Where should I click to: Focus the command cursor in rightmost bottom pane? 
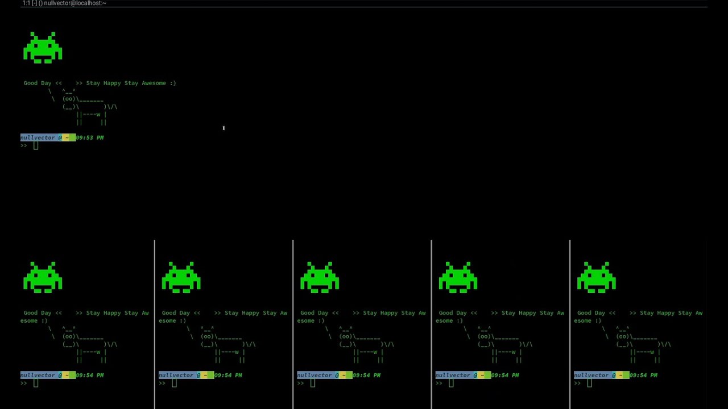tap(589, 383)
